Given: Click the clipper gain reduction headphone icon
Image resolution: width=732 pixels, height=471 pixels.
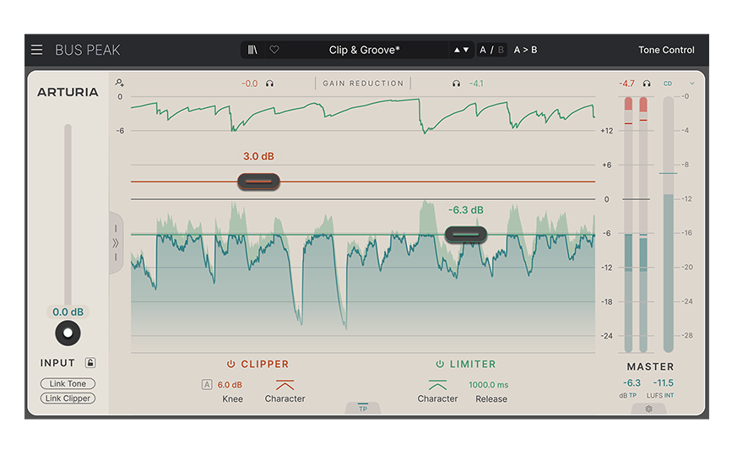Looking at the screenshot, I should tap(270, 84).
